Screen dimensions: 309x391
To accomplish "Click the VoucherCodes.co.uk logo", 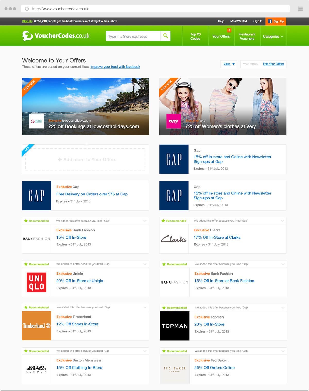I will 56,36.
